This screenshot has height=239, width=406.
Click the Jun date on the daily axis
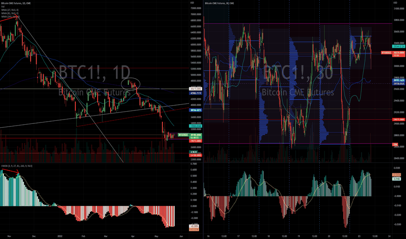tap(181, 236)
